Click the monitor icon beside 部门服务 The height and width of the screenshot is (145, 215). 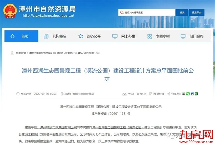click(183, 36)
